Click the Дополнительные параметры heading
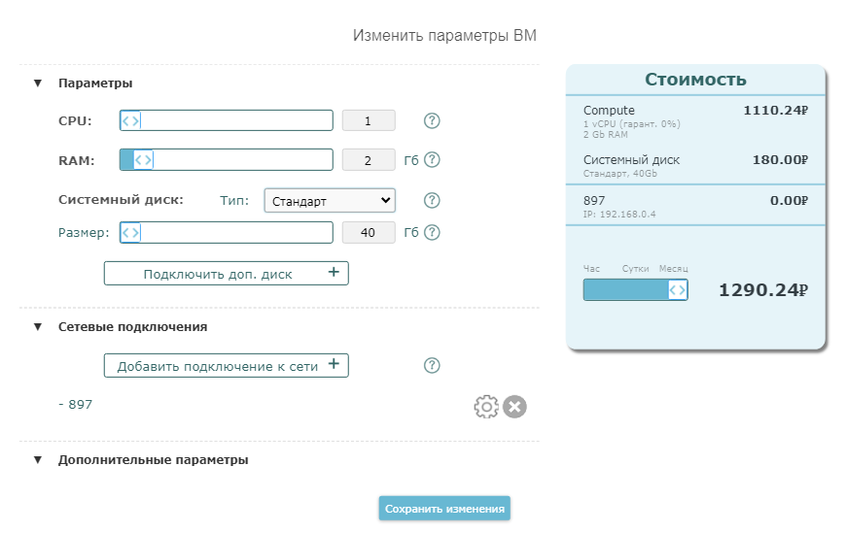The image size is (846, 533). (154, 460)
